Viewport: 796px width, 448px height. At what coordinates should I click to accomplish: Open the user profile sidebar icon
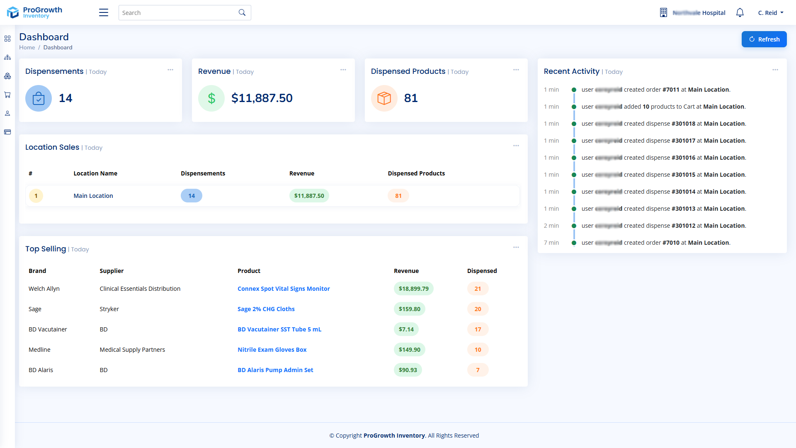(7, 113)
